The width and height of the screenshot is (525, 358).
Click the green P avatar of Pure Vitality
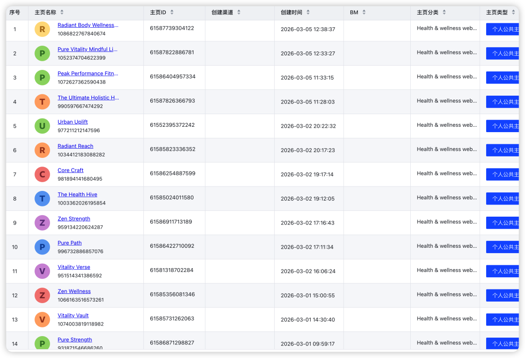coord(42,53)
